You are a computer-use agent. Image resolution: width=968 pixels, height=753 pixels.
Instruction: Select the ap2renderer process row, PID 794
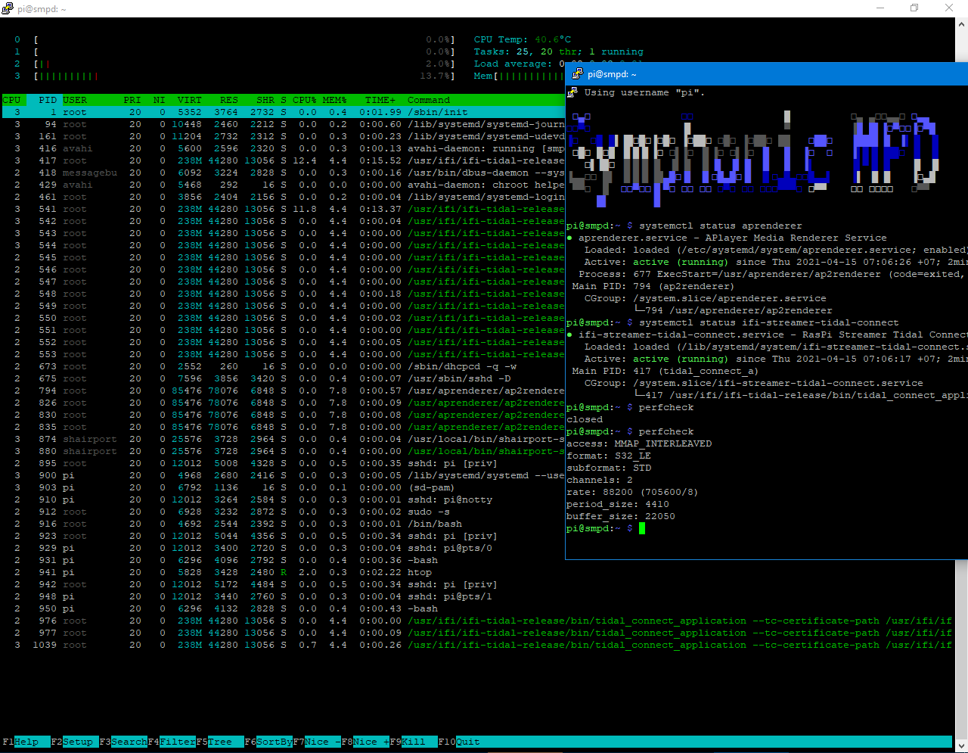[284, 391]
